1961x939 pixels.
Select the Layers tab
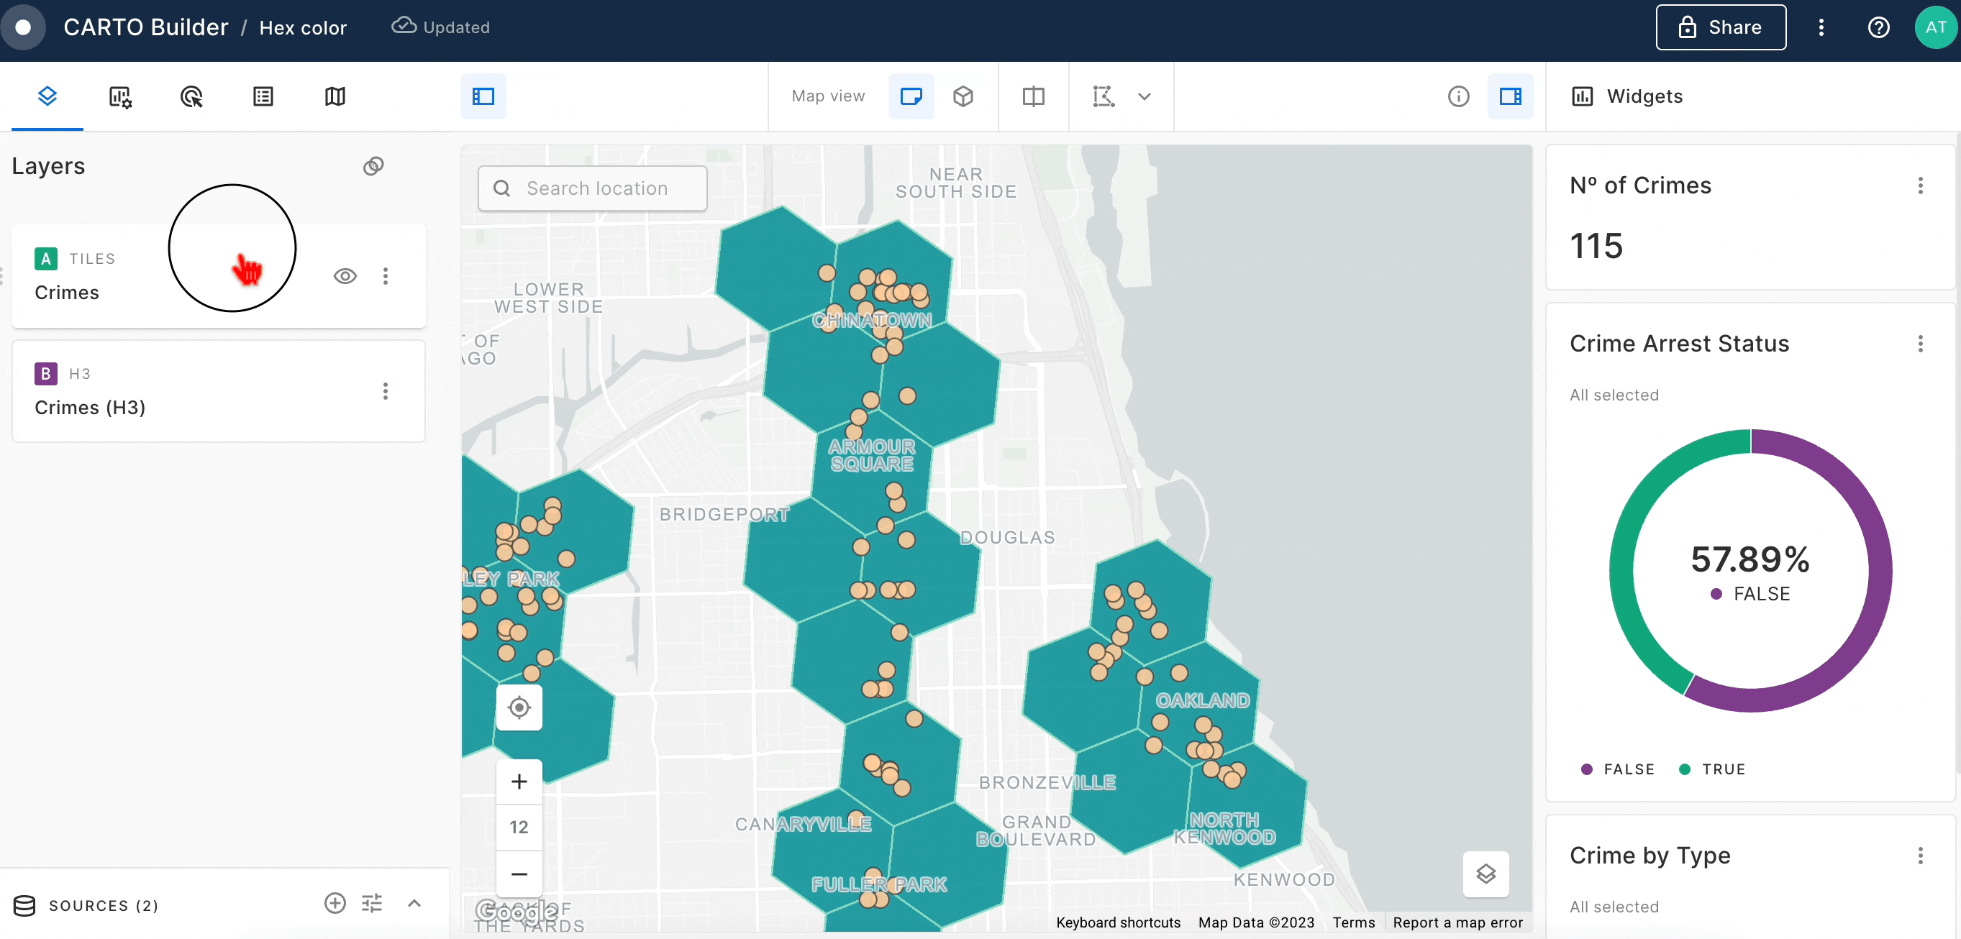point(47,96)
